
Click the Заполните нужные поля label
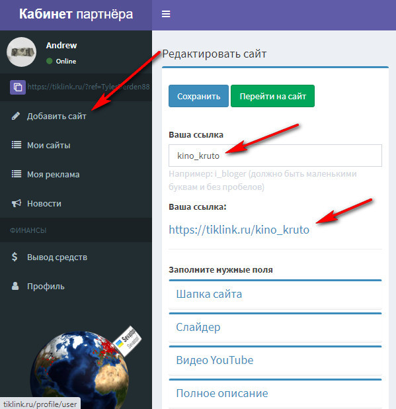pyautogui.click(x=221, y=270)
